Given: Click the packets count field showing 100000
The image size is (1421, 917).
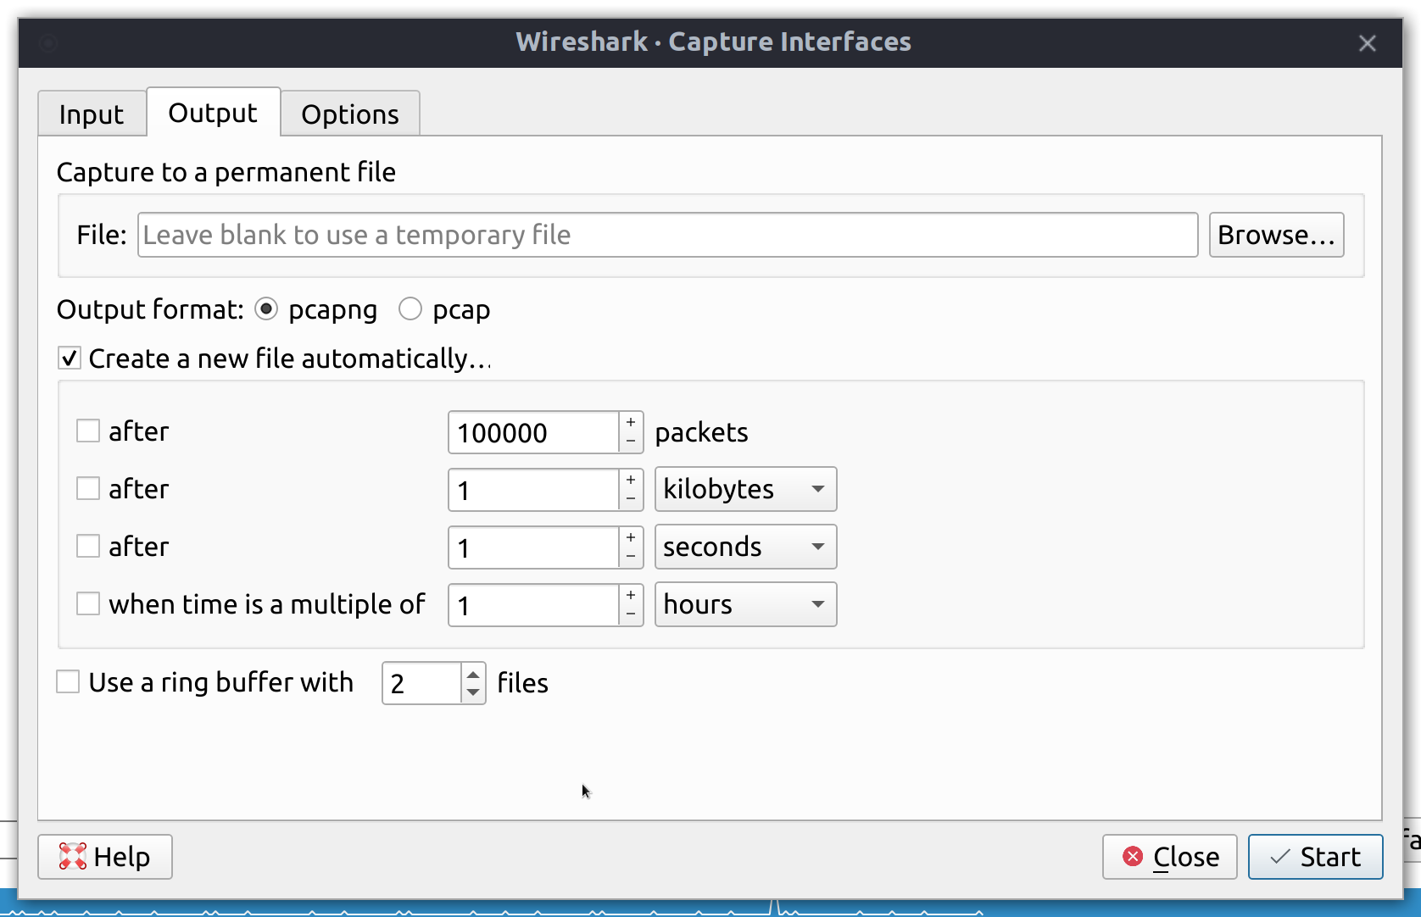Looking at the screenshot, I should point(534,432).
